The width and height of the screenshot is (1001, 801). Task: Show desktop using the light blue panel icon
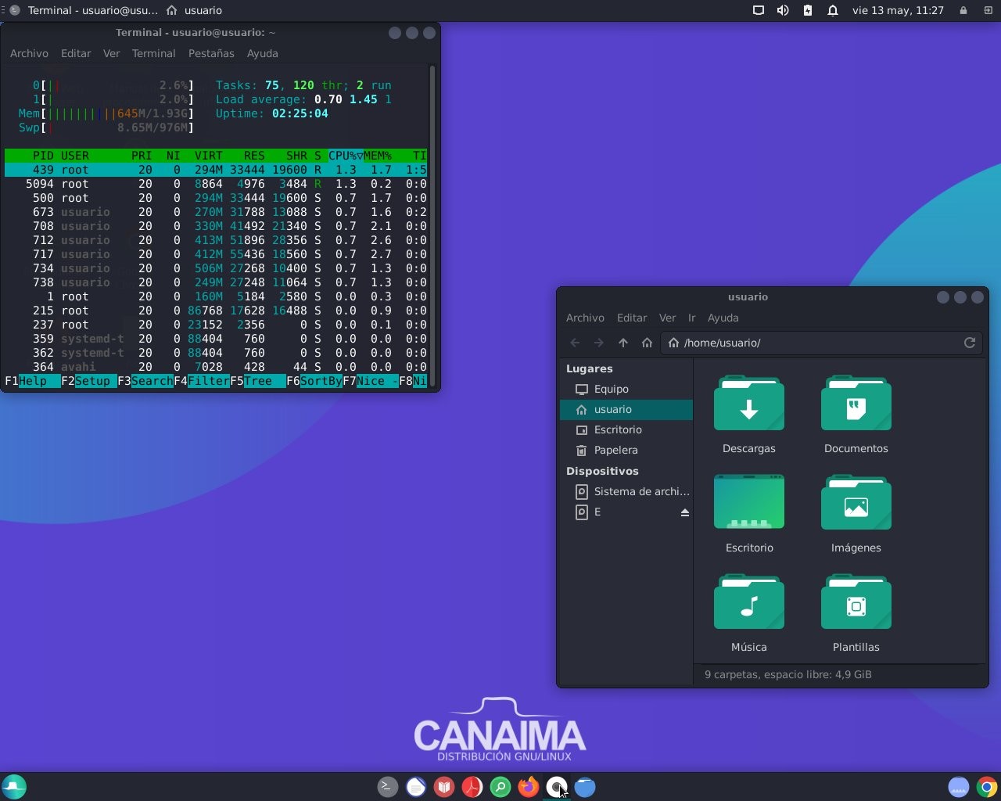(x=959, y=787)
